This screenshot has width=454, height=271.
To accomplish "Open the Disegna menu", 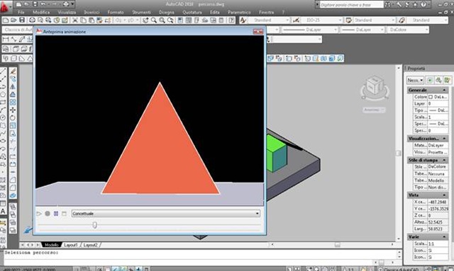I will point(167,12).
